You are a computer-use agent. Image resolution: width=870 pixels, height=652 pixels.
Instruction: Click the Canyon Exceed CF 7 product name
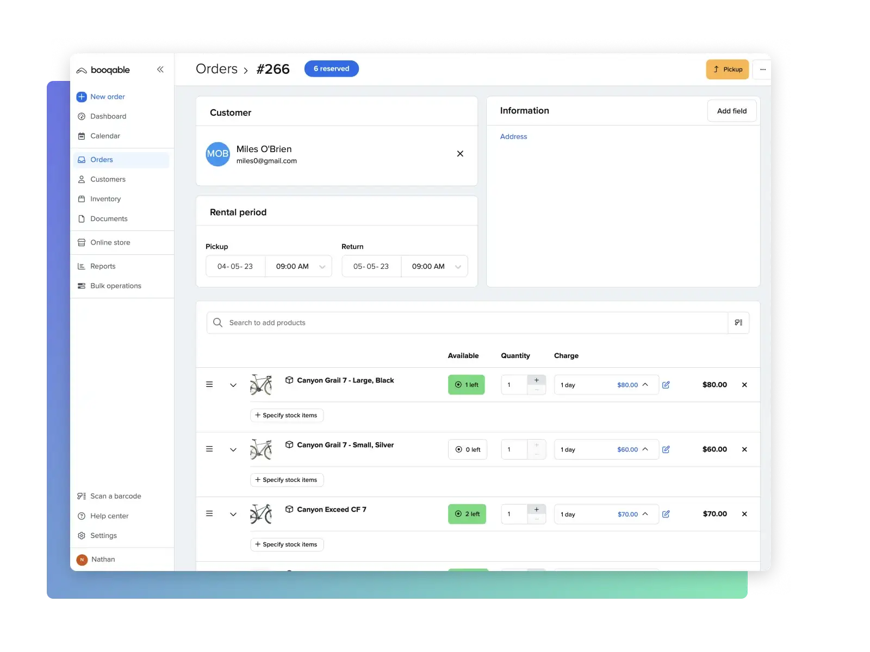[x=332, y=510]
